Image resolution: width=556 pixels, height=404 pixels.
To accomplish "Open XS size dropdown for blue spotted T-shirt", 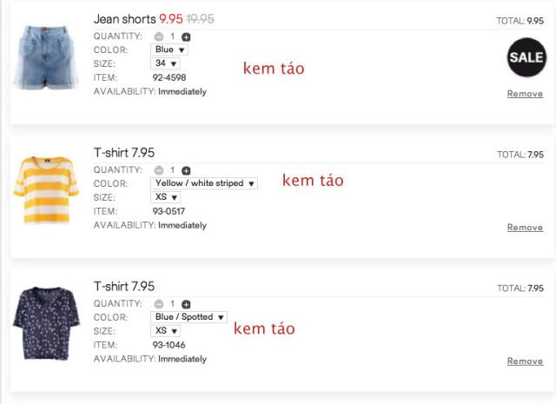I will (x=165, y=331).
